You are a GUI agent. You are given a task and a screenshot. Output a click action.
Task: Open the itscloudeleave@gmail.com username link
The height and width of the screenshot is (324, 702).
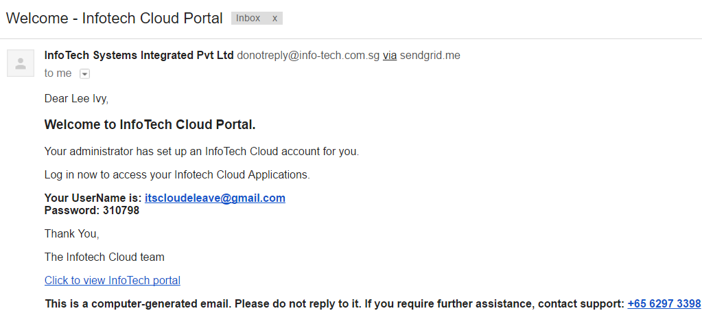click(215, 198)
